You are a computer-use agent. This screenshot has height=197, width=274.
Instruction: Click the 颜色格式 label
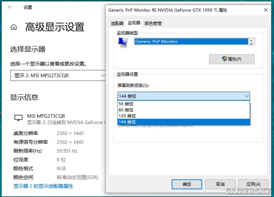23,169
